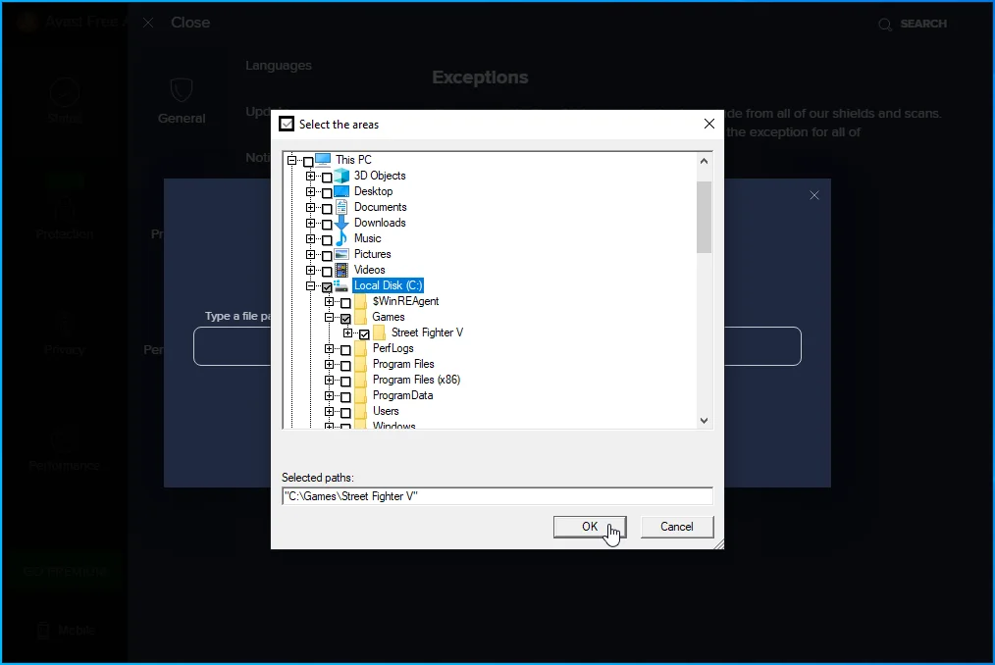Check the ProgramData checkbox
995x665 pixels.
[x=345, y=397]
